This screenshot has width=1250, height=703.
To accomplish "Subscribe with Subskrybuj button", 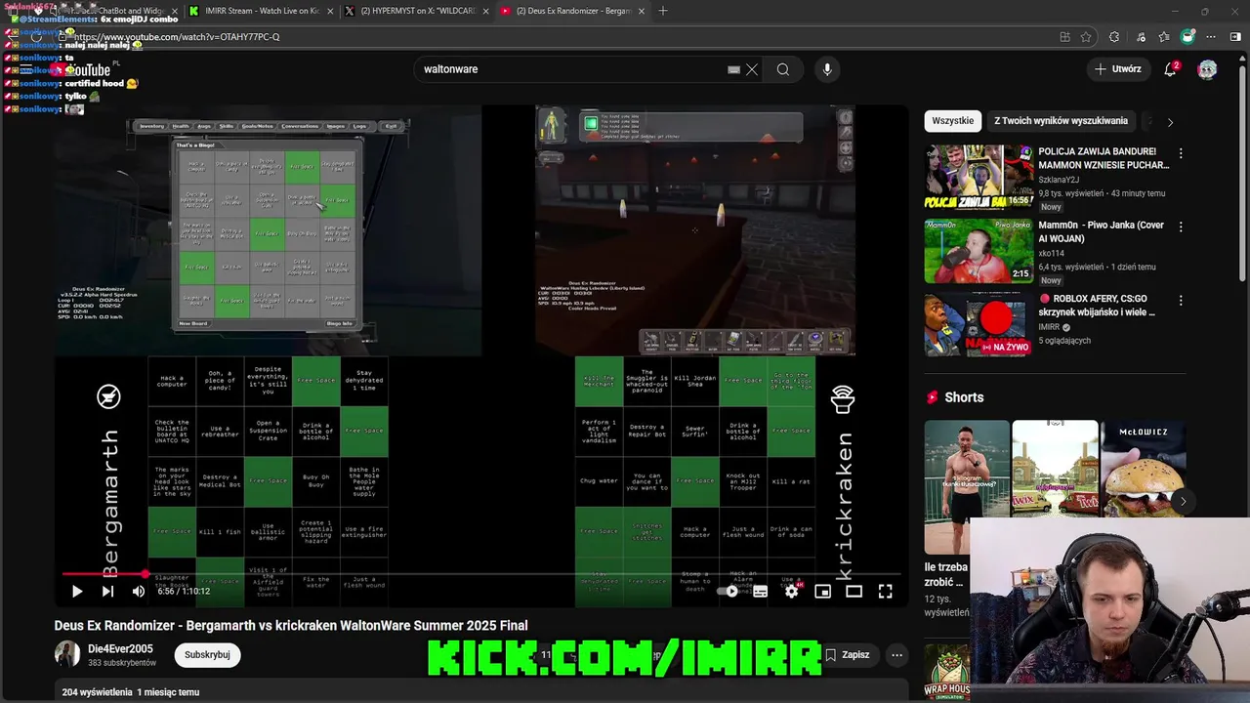I will click(207, 655).
